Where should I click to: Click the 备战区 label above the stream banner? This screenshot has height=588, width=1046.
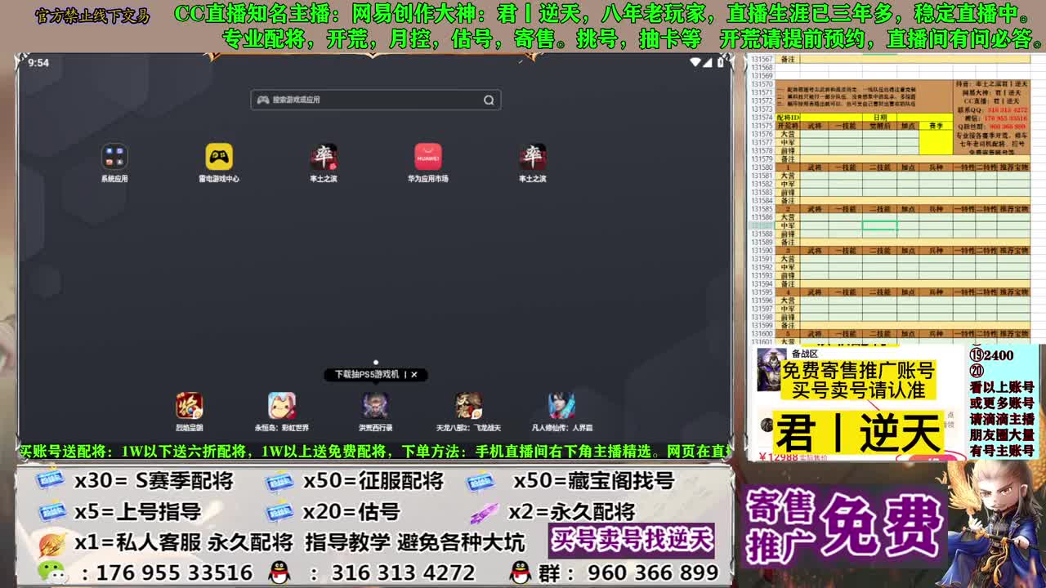[805, 354]
